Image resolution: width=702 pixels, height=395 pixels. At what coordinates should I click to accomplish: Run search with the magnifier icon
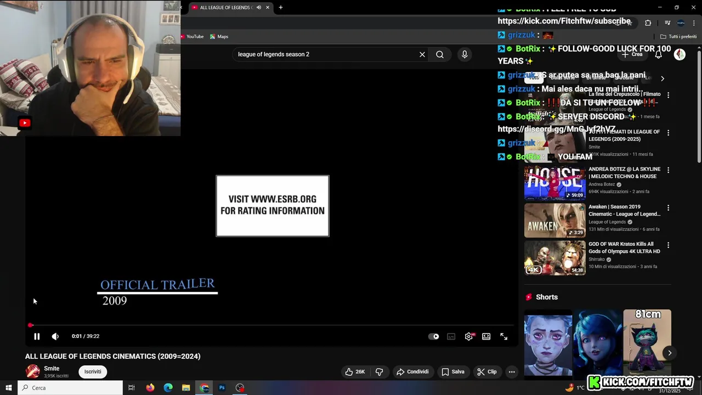(440, 54)
